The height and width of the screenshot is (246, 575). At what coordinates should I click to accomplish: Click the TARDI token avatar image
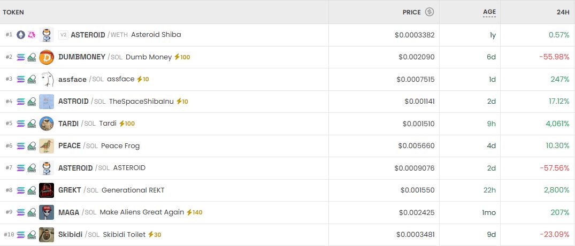click(x=47, y=124)
